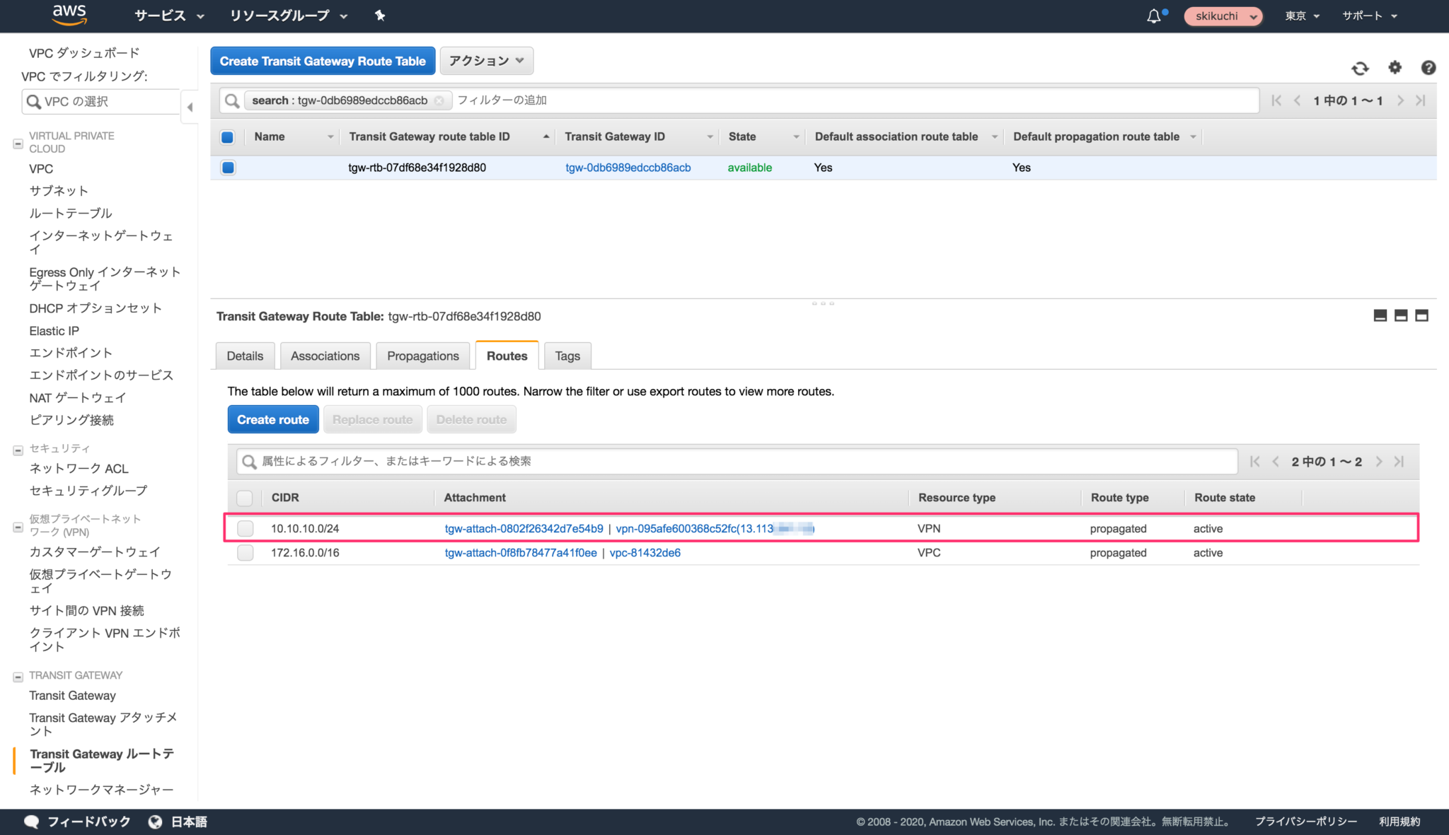Switch to split-pane layout view icon
The image size is (1449, 835).
1400,315
